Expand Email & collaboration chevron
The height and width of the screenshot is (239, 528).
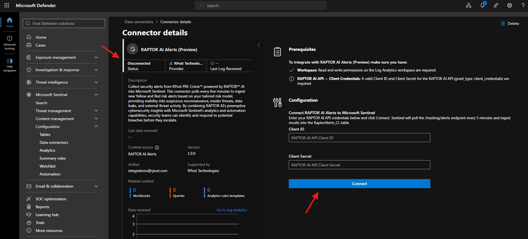click(x=96, y=186)
